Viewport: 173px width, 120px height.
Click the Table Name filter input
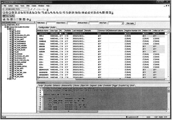point(51,23)
